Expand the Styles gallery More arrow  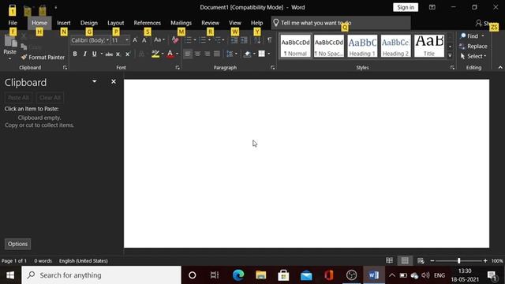point(450,55)
